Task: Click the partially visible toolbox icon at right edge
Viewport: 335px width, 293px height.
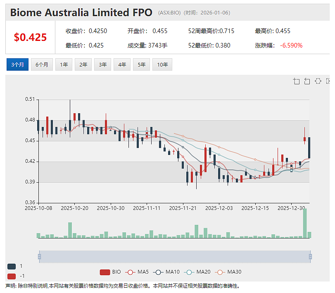Action: pos(328,81)
